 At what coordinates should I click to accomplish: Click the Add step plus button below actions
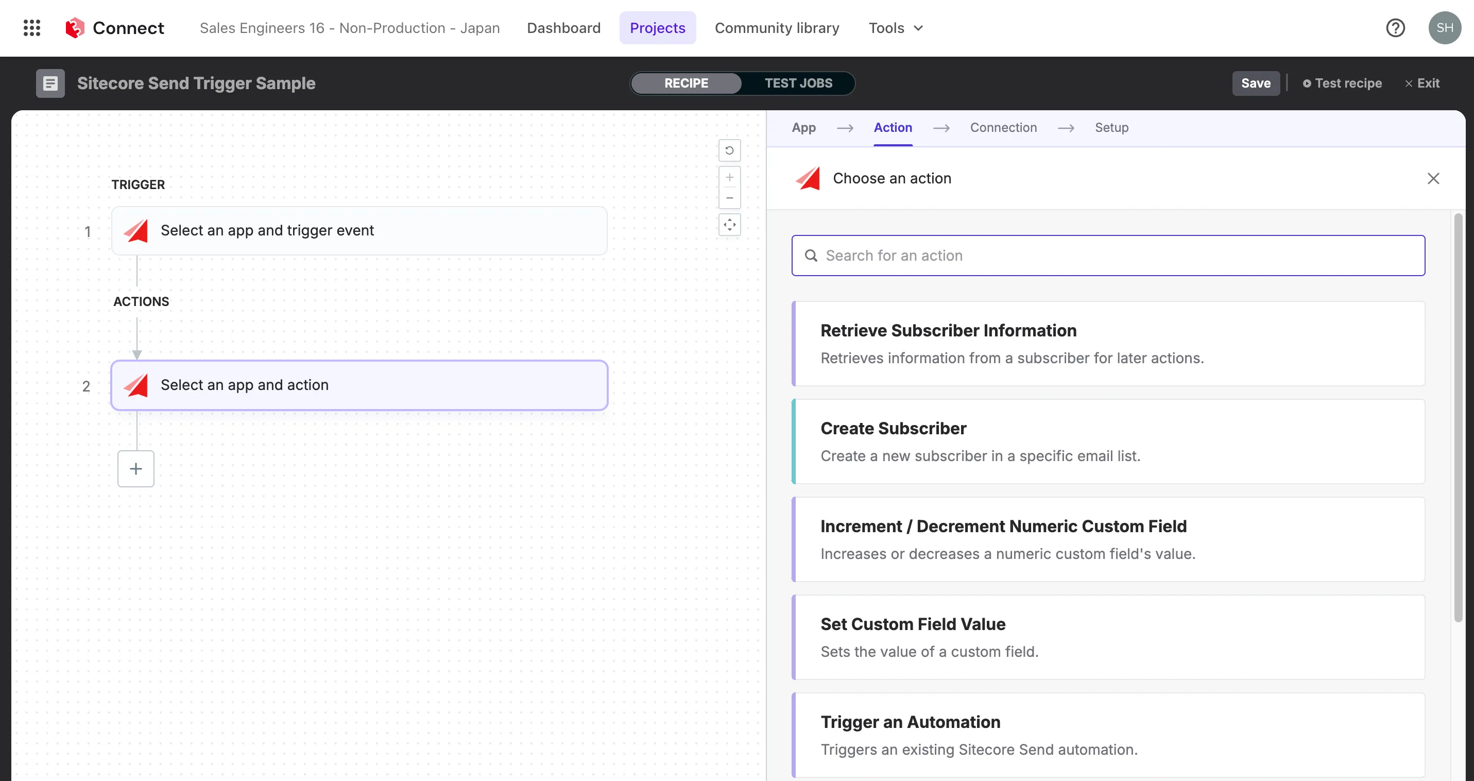(135, 468)
